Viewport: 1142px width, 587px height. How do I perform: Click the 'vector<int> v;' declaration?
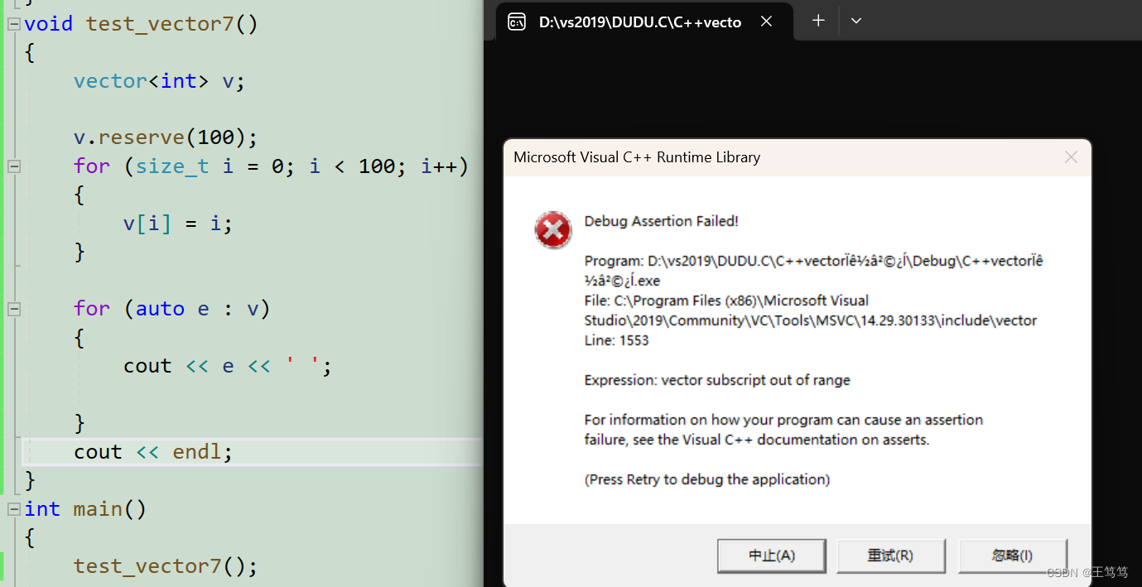[x=159, y=81]
